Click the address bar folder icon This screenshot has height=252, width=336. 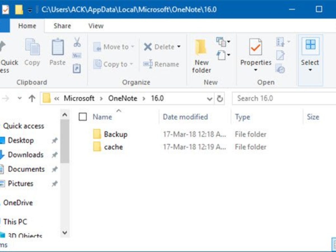pos(47,98)
